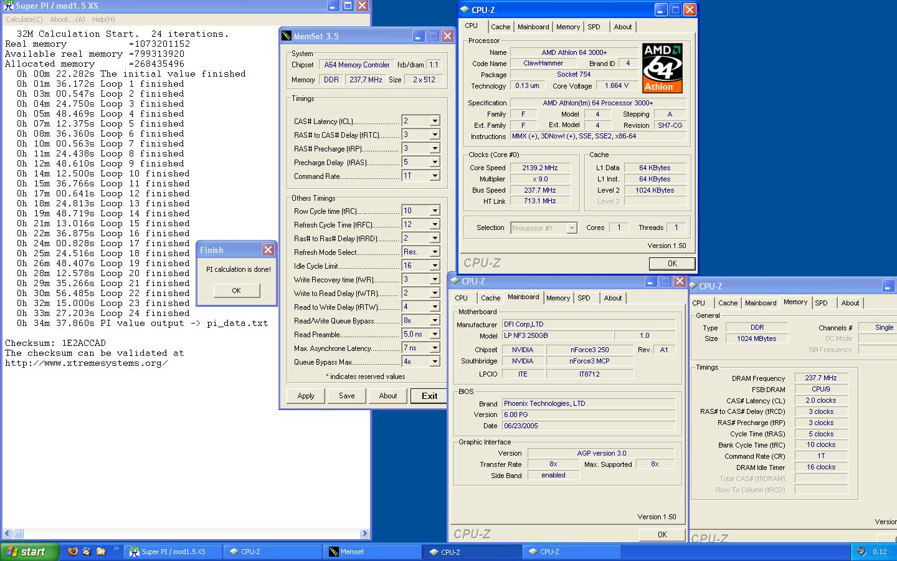Open the Read/Write Queue Bypass dropdown

click(435, 320)
